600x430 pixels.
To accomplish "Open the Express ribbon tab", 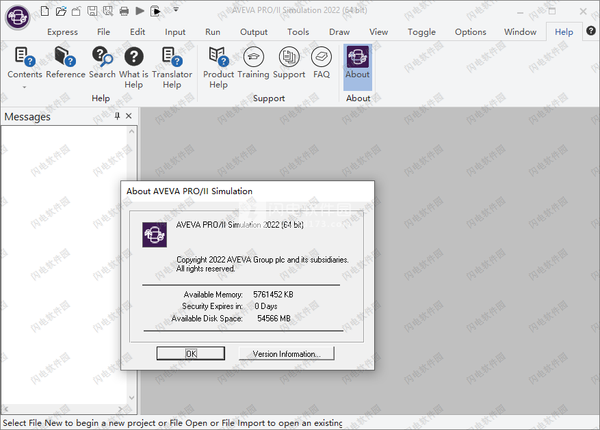I will click(x=62, y=32).
